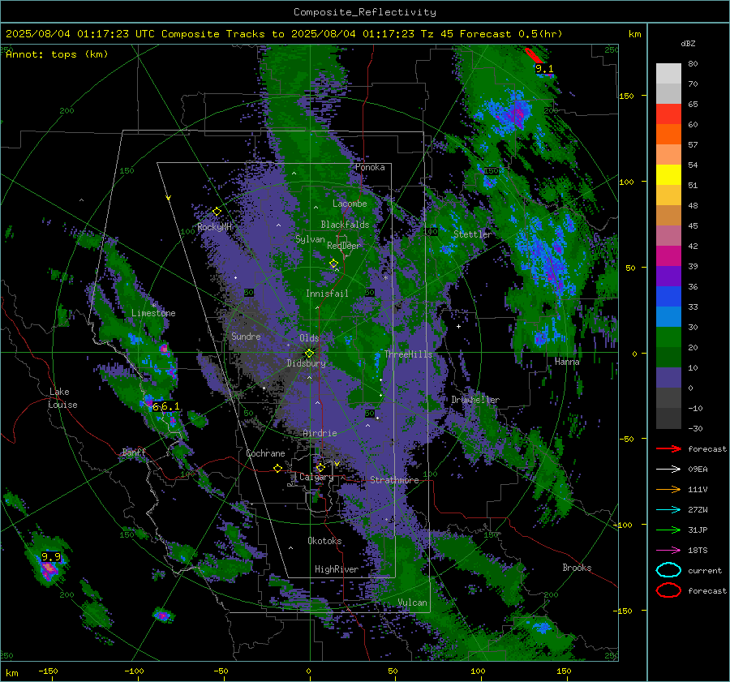
Task: Click the Calgary city label
Action: pos(316,477)
